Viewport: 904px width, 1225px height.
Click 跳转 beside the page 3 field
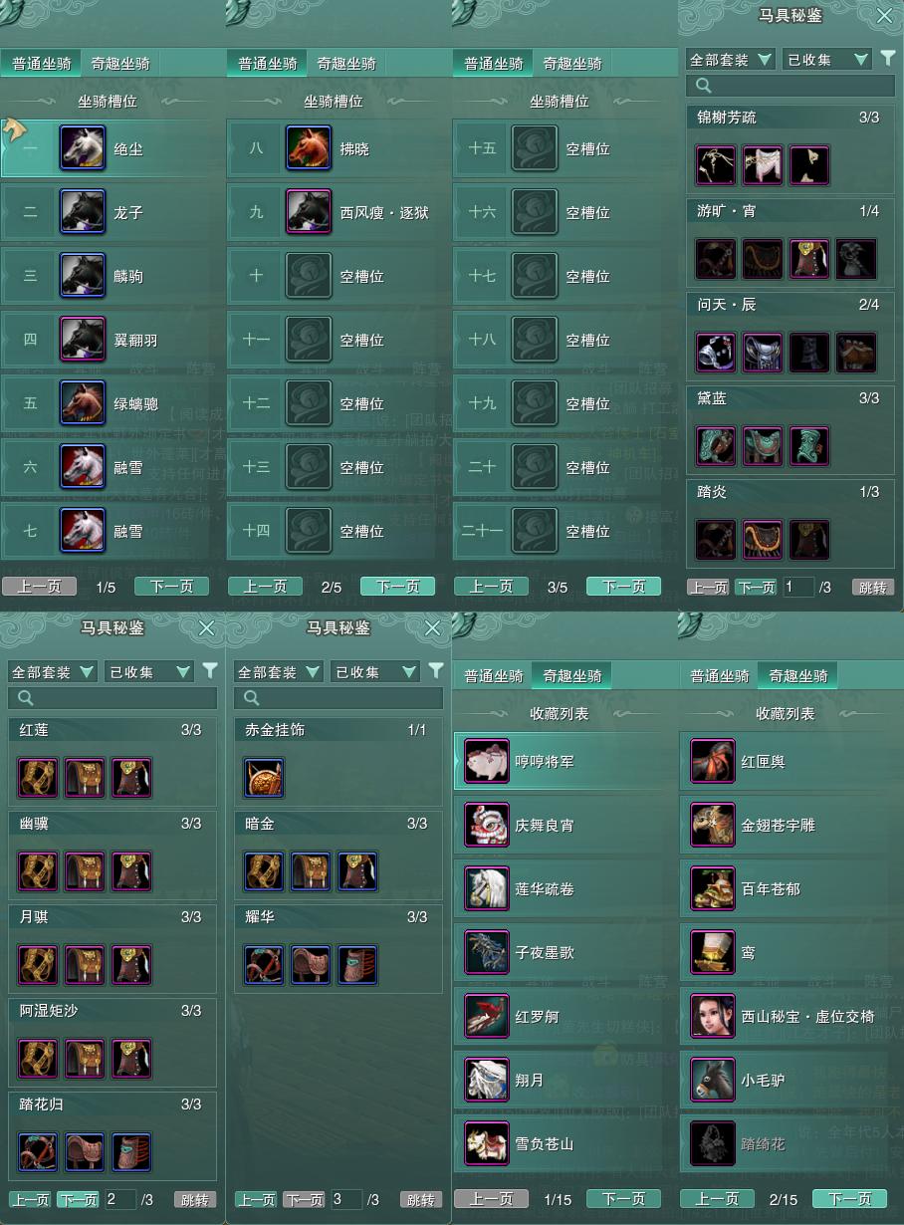pyautogui.click(x=420, y=1200)
